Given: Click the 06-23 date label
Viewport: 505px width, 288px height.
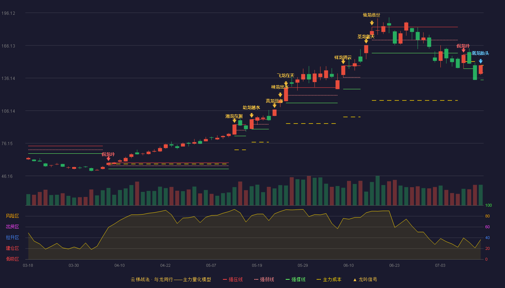Looking at the screenshot, I should point(394,265).
